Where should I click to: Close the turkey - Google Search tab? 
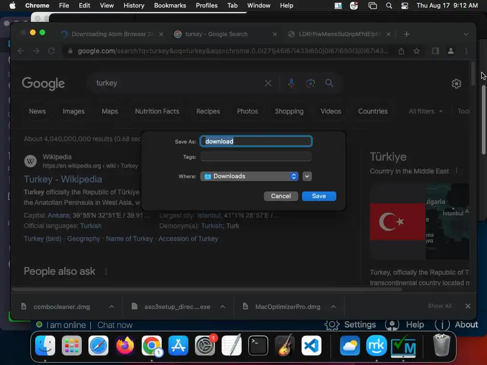click(275, 34)
